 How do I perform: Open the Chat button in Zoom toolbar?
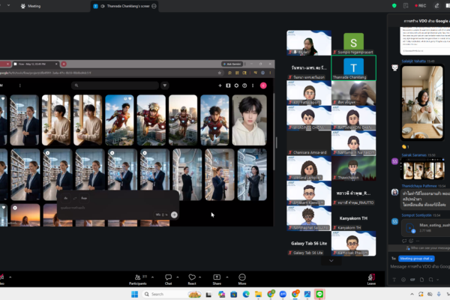click(x=168, y=279)
